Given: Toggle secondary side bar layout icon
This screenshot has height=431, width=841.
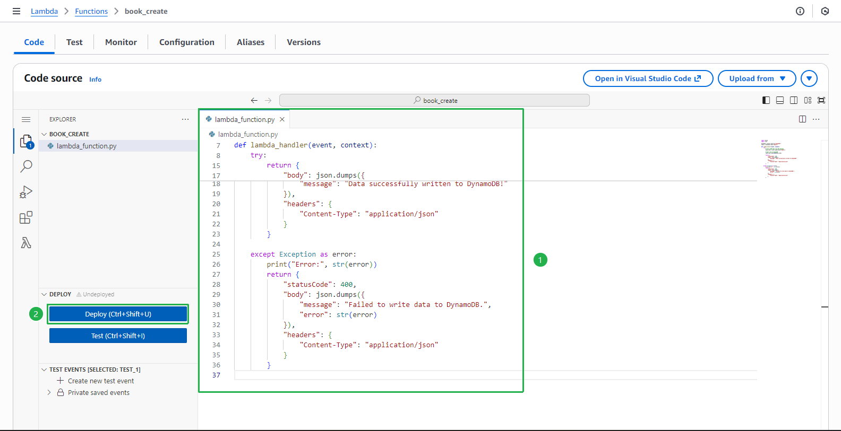Looking at the screenshot, I should 794,100.
